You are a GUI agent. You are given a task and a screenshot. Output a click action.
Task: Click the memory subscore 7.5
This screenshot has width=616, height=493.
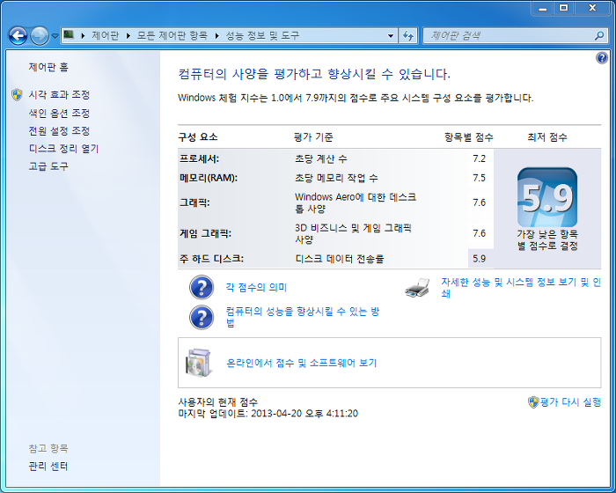480,178
